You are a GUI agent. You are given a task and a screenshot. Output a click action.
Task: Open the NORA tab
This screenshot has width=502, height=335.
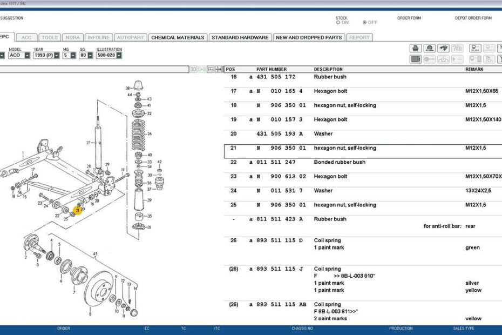coord(73,37)
